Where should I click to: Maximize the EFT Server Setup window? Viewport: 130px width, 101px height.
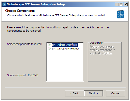[x=121, y=4]
